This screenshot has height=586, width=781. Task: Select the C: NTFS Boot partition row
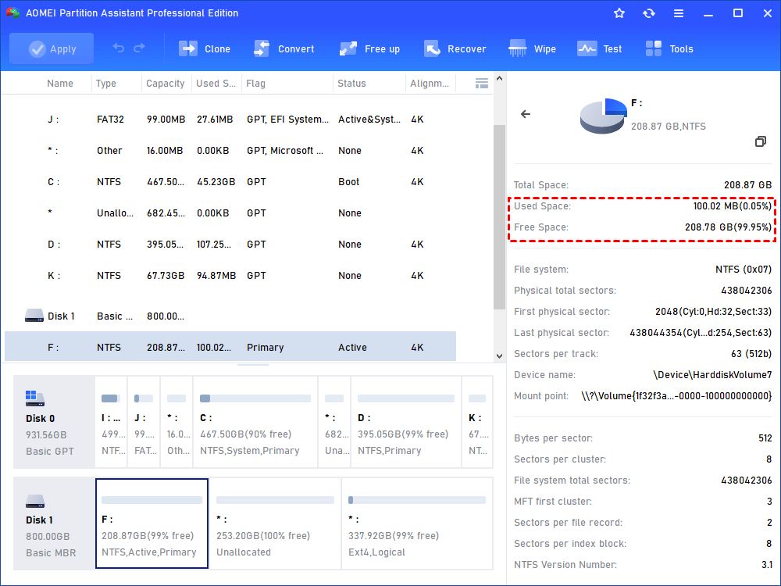[x=230, y=182]
